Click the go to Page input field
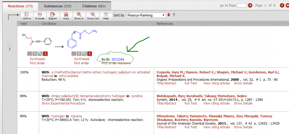 (x=241, y=5)
